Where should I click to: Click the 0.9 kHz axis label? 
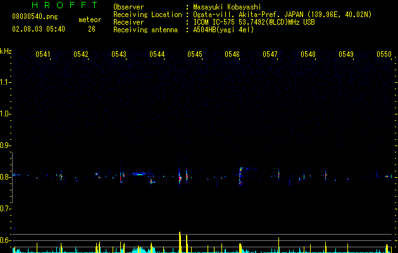pos(5,145)
